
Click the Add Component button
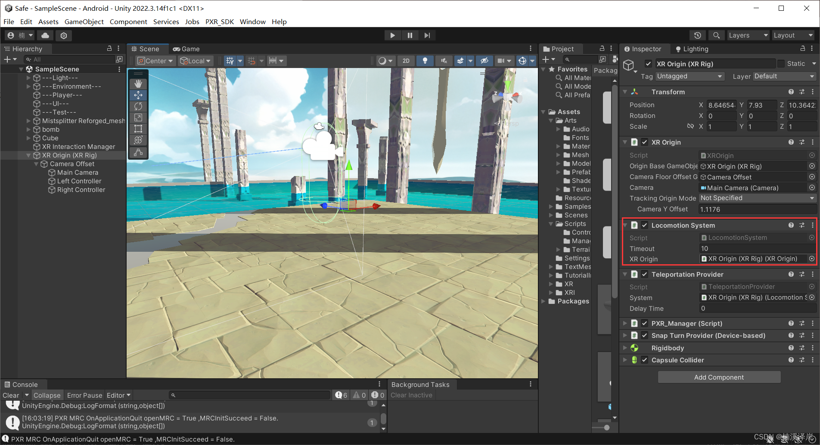[x=719, y=377]
